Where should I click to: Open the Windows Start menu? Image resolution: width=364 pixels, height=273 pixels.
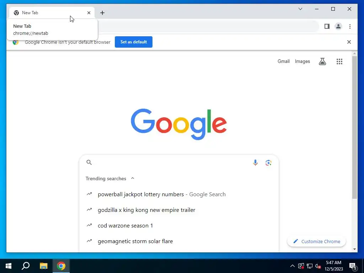[x=9, y=266]
